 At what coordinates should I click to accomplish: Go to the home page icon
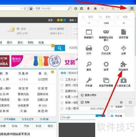pos(95,9)
